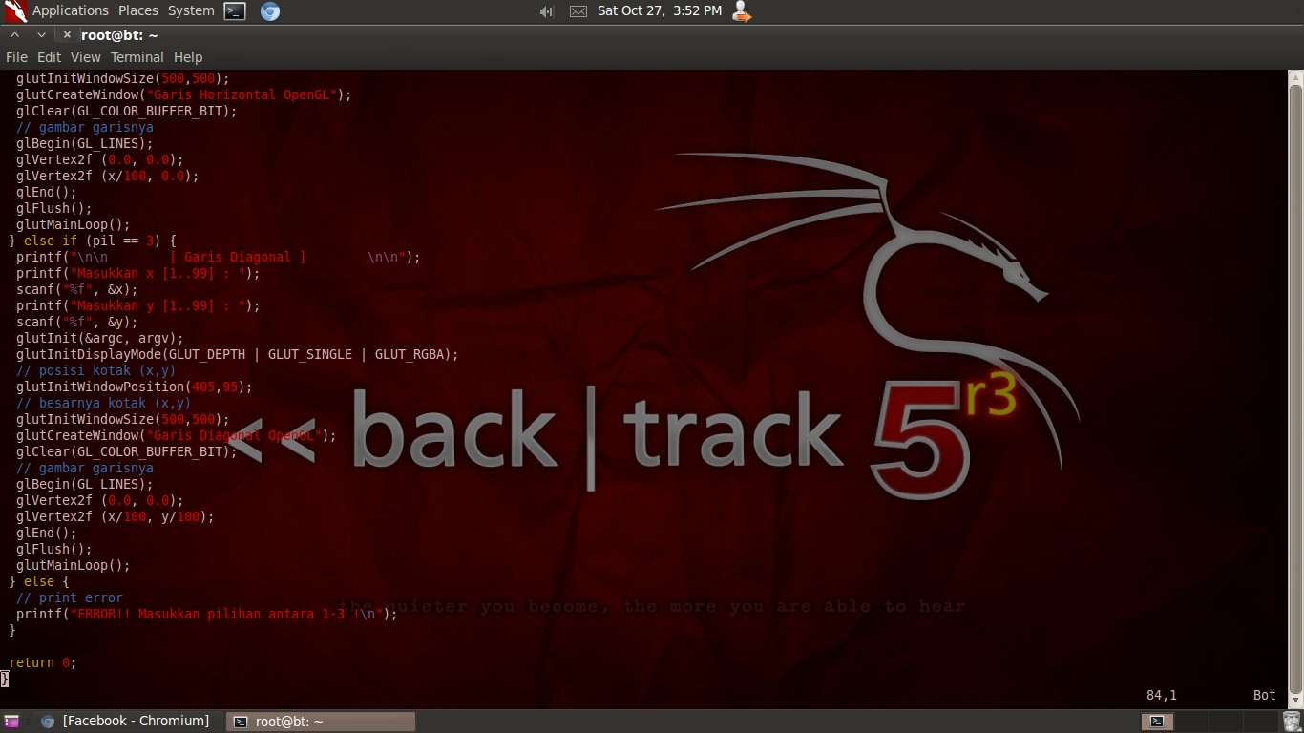This screenshot has width=1304, height=733.
Task: Click the printf "Masukkan x [1..99] : " line
Action: (138, 274)
